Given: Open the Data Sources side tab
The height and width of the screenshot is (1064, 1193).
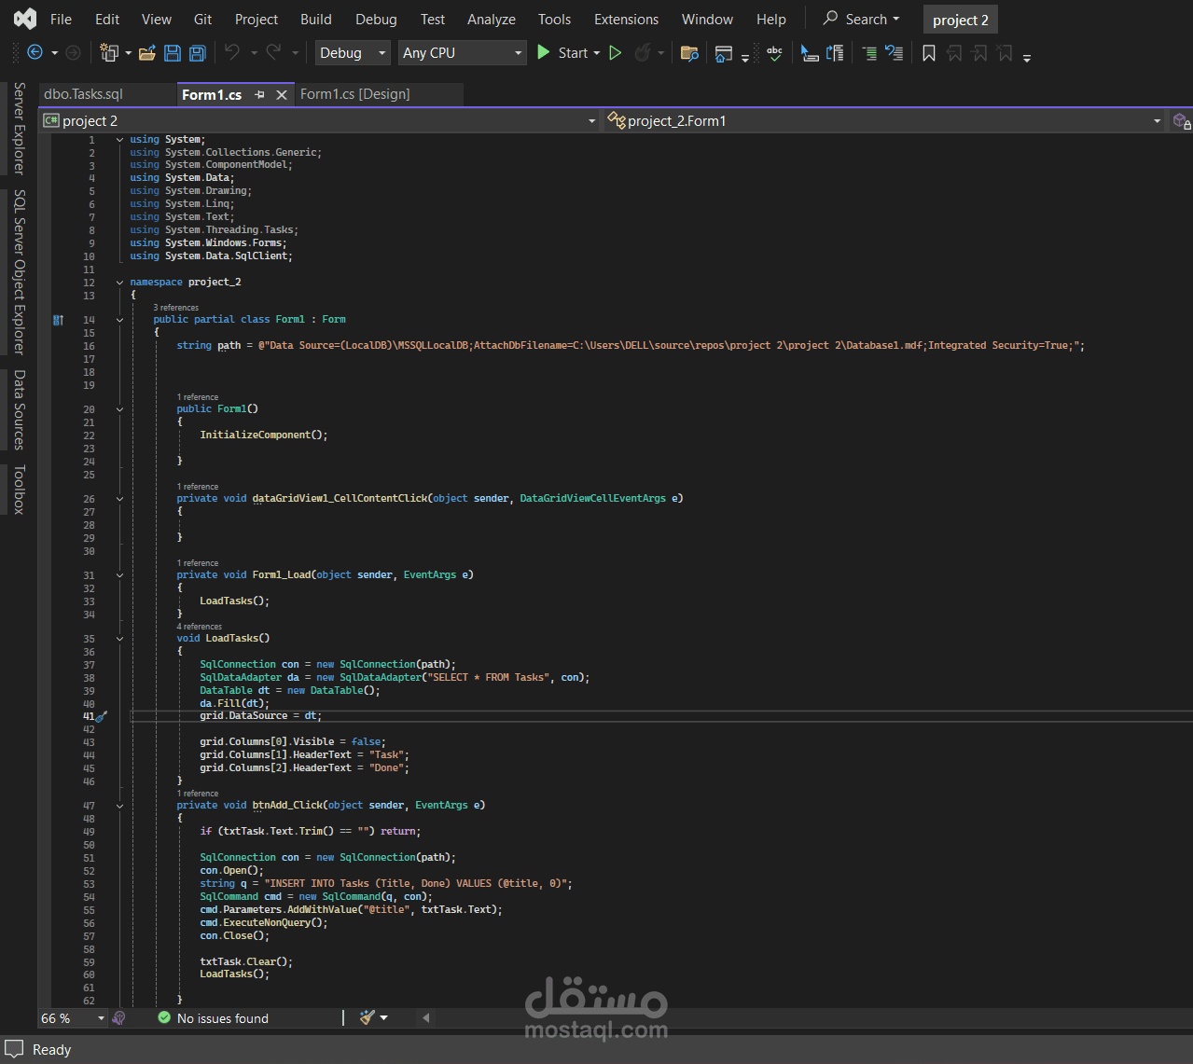Looking at the screenshot, I should point(19,410).
